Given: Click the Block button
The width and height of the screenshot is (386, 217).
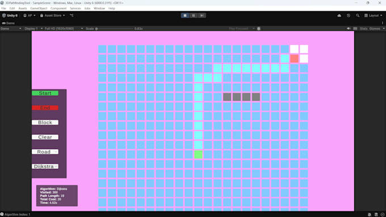Looking at the screenshot, I should (x=45, y=122).
